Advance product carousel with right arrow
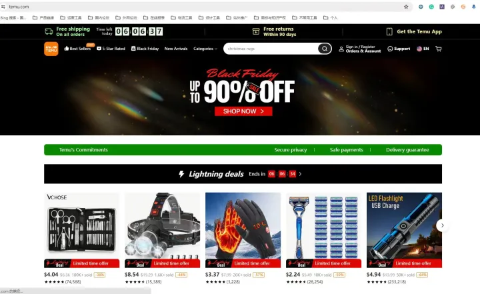 [x=442, y=225]
